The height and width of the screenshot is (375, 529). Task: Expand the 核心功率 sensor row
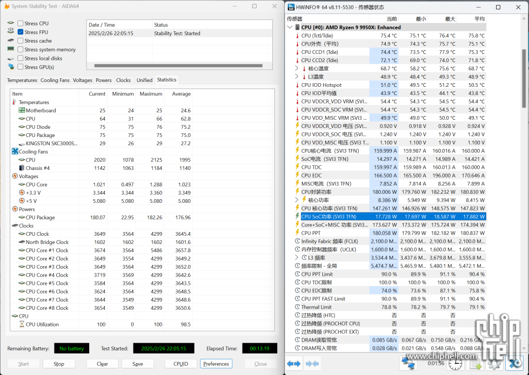click(297, 200)
